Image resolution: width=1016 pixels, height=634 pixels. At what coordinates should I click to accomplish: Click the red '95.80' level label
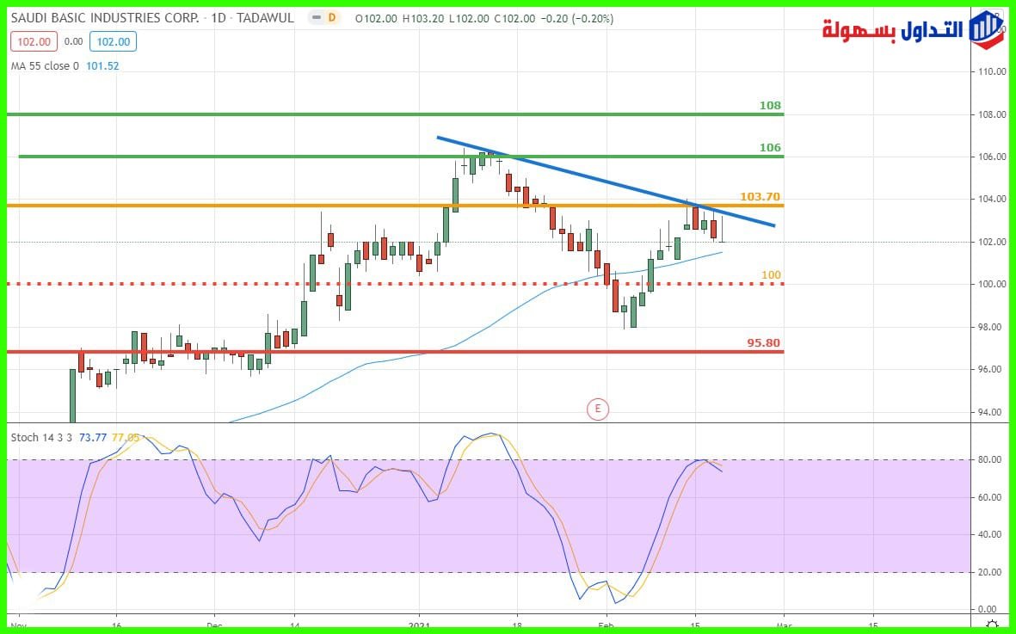763,343
